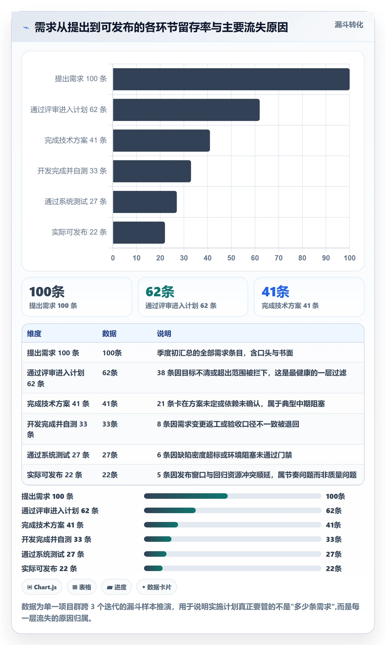Open the 62条 data card
The width and height of the screenshot is (386, 645).
[x=193, y=297]
